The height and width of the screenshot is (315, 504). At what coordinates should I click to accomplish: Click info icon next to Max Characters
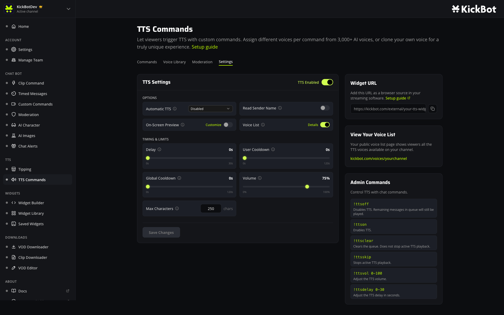177,208
